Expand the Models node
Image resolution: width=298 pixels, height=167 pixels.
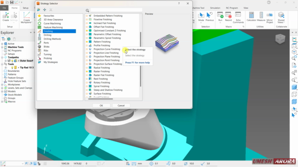[x=2, y=91]
